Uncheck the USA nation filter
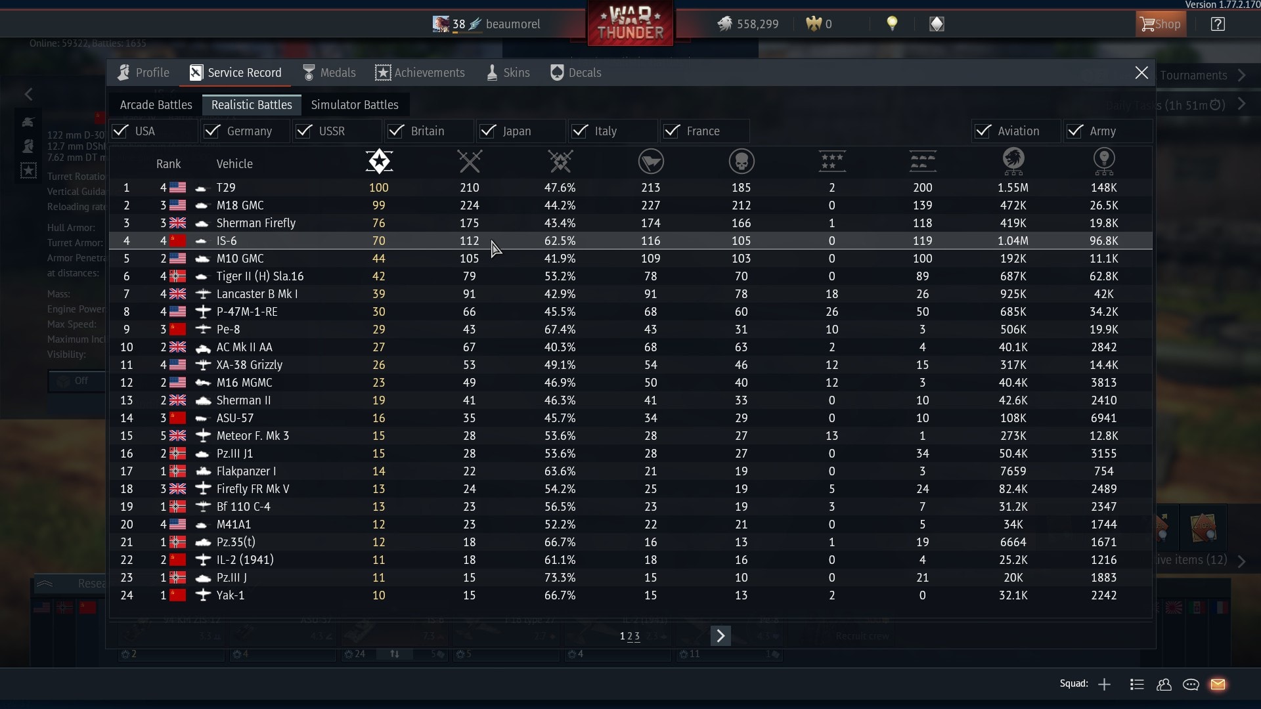Screen dimensions: 1261x709 click(x=120, y=131)
